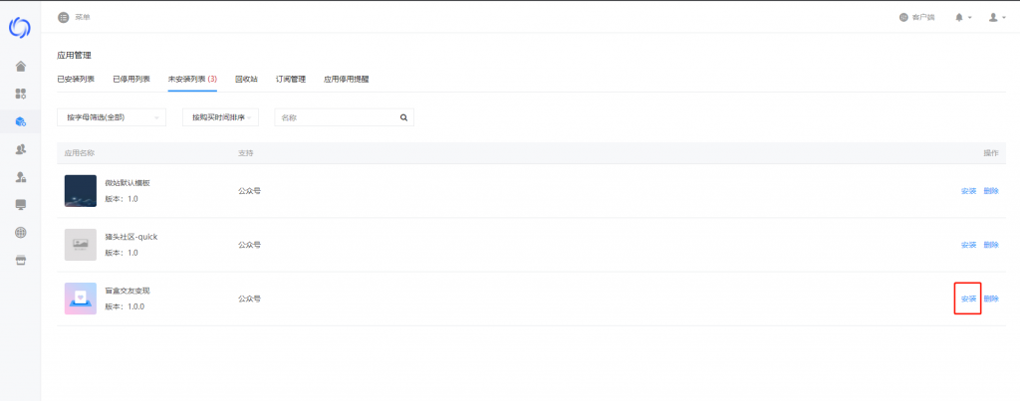This screenshot has height=401, width=1020.
Task: Open the home icon in sidebar
Action: pyautogui.click(x=21, y=67)
